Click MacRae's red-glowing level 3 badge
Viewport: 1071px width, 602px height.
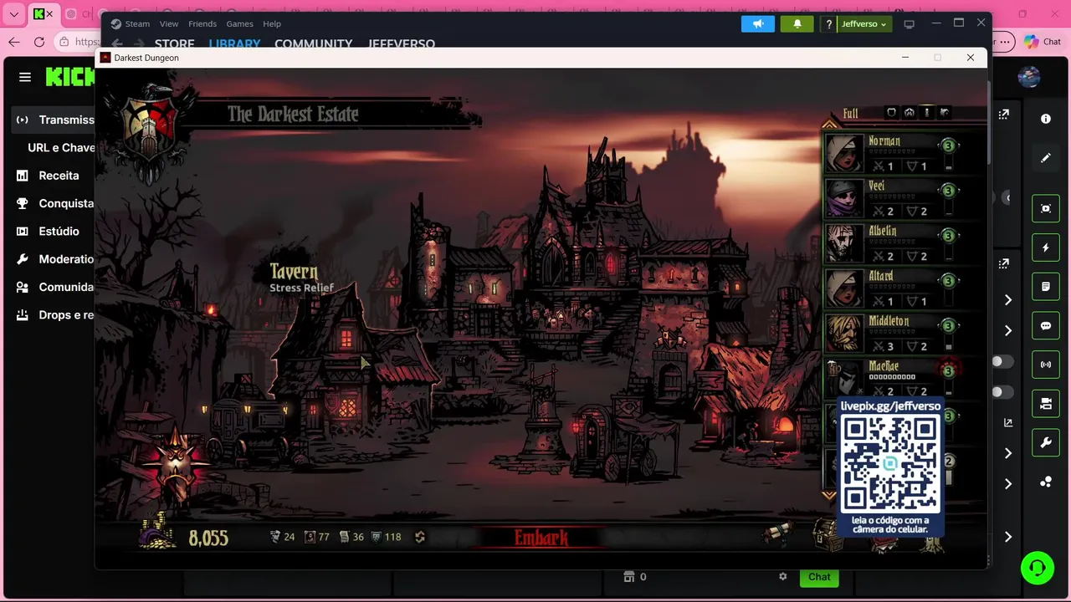(x=948, y=370)
